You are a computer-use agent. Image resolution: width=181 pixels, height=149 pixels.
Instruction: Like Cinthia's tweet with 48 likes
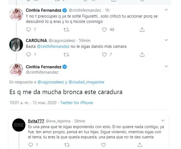pos(105,29)
